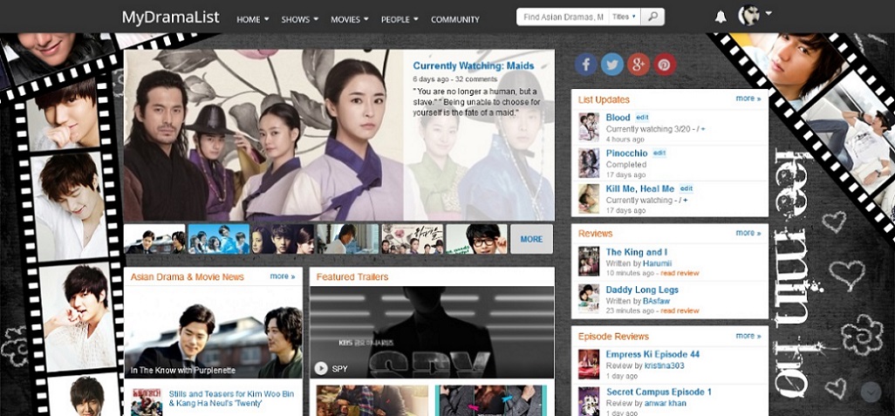
Task: Edit the Blood list entry
Action: 642,117
